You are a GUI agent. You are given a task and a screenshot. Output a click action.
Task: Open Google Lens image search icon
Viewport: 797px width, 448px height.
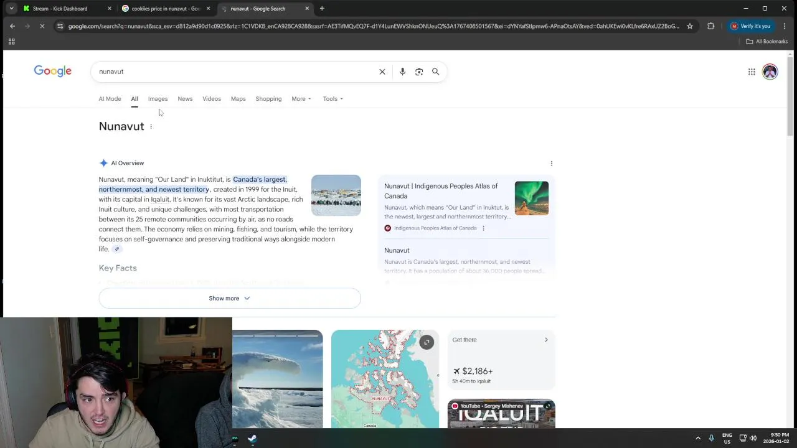point(419,72)
